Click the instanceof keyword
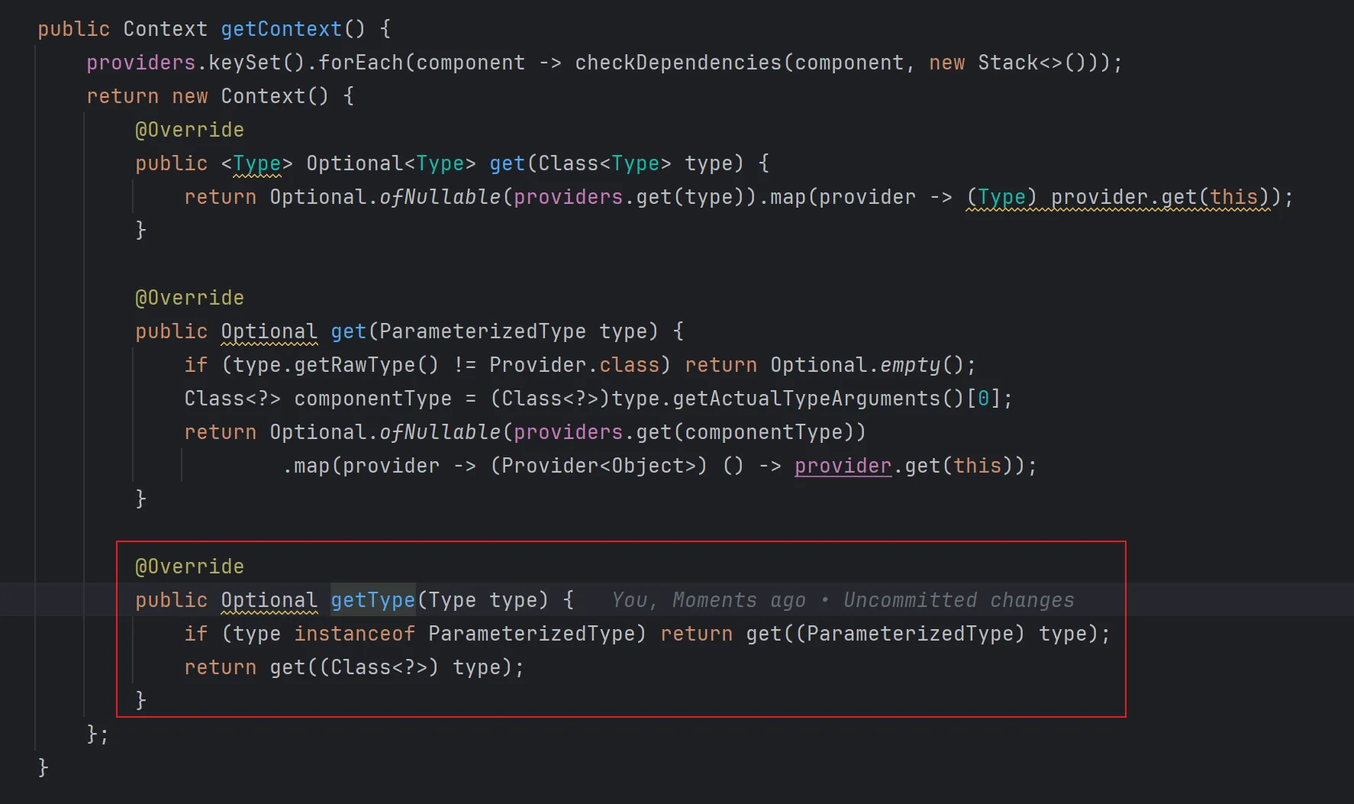Screen dimensions: 1354x804 [x=354, y=634]
